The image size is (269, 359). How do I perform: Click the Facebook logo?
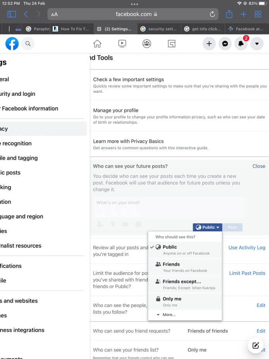point(12,43)
